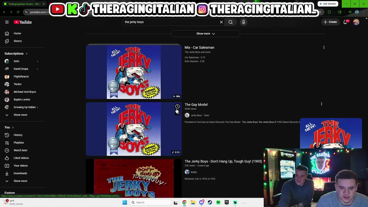This screenshot has width=368, height=207.
Task: Close the TheRagingItalian Stream browser tab
Action: click(44, 4)
